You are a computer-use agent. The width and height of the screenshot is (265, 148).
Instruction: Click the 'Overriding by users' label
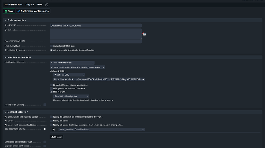15,50
